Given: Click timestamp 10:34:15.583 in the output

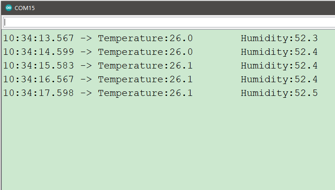Looking at the screenshot, I should coord(38,66).
